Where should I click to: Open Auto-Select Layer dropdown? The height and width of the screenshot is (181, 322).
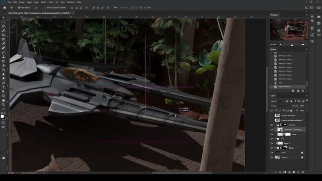click(x=37, y=8)
